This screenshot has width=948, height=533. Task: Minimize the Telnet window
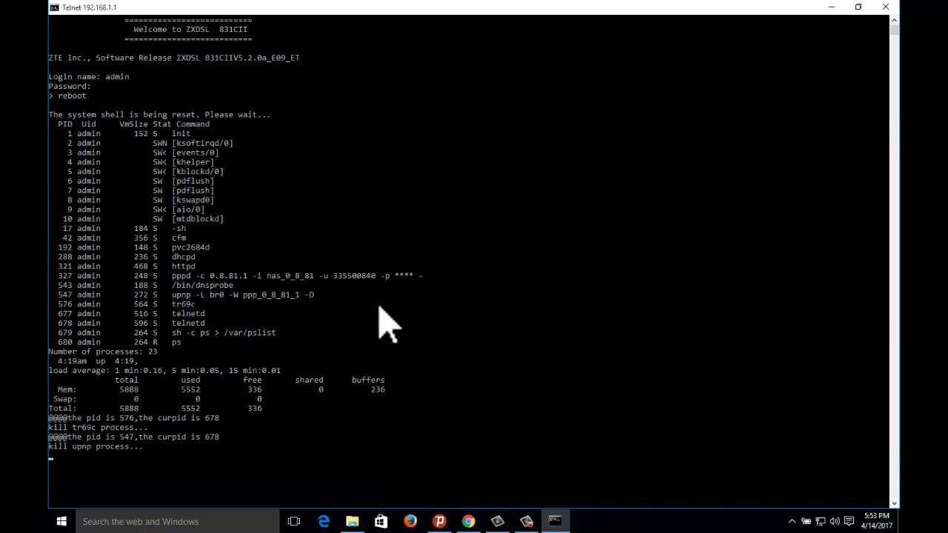pyautogui.click(x=832, y=7)
